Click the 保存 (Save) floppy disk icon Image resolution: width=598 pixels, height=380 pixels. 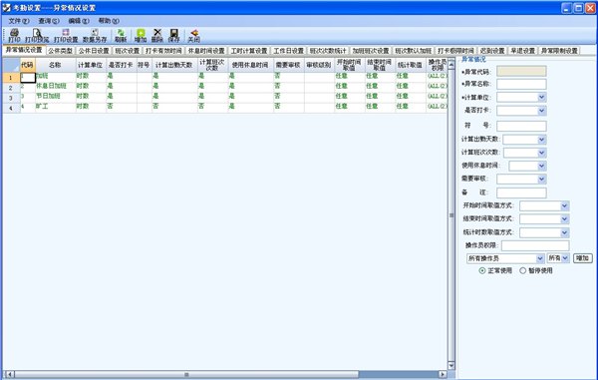[173, 36]
